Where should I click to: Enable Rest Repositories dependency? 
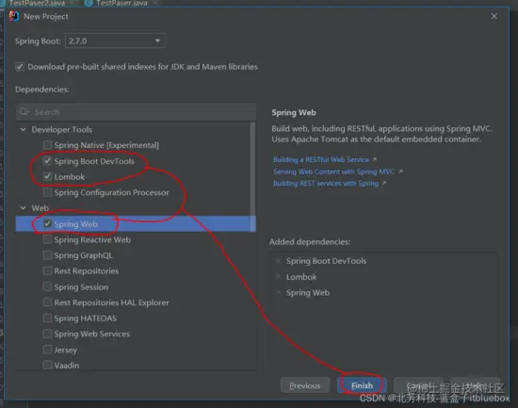click(48, 271)
